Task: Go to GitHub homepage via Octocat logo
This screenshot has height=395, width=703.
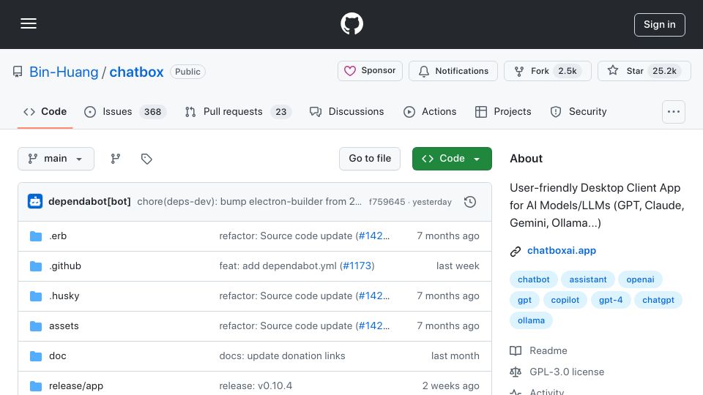Action: 351,23
